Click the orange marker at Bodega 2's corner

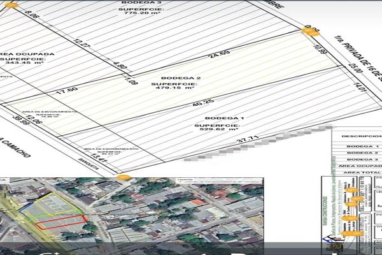[x=314, y=31]
